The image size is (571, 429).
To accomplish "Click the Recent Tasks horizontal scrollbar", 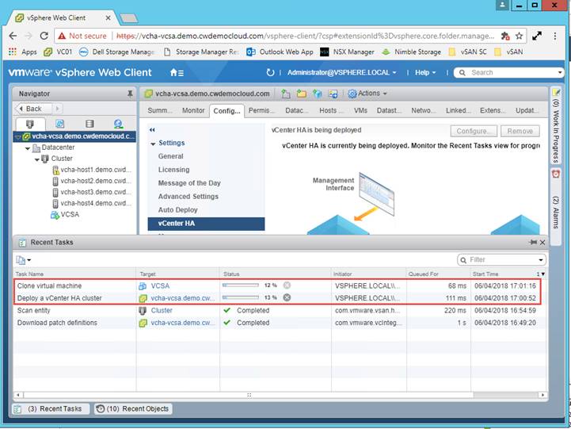I will click(249, 395).
